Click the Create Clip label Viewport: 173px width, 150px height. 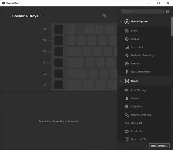tap(137, 131)
